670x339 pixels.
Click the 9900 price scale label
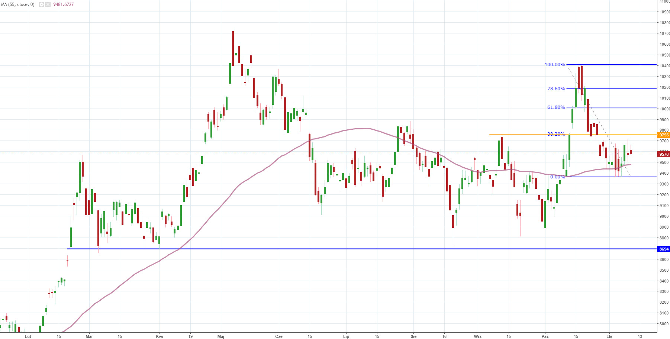[664, 120]
